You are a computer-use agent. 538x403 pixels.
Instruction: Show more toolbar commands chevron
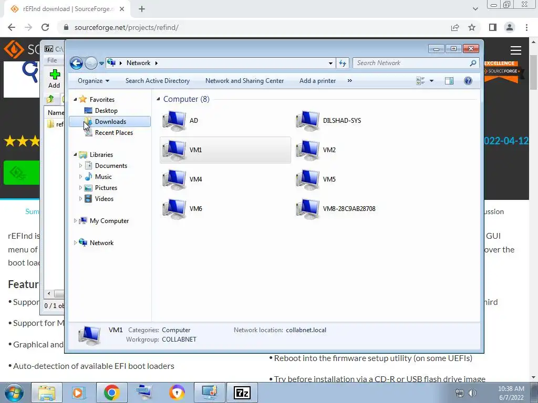point(349,81)
